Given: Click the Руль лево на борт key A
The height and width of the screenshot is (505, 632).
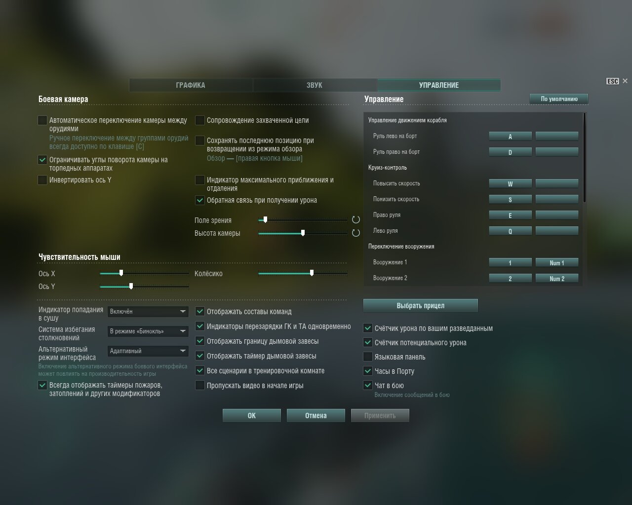Looking at the screenshot, I should pos(510,137).
